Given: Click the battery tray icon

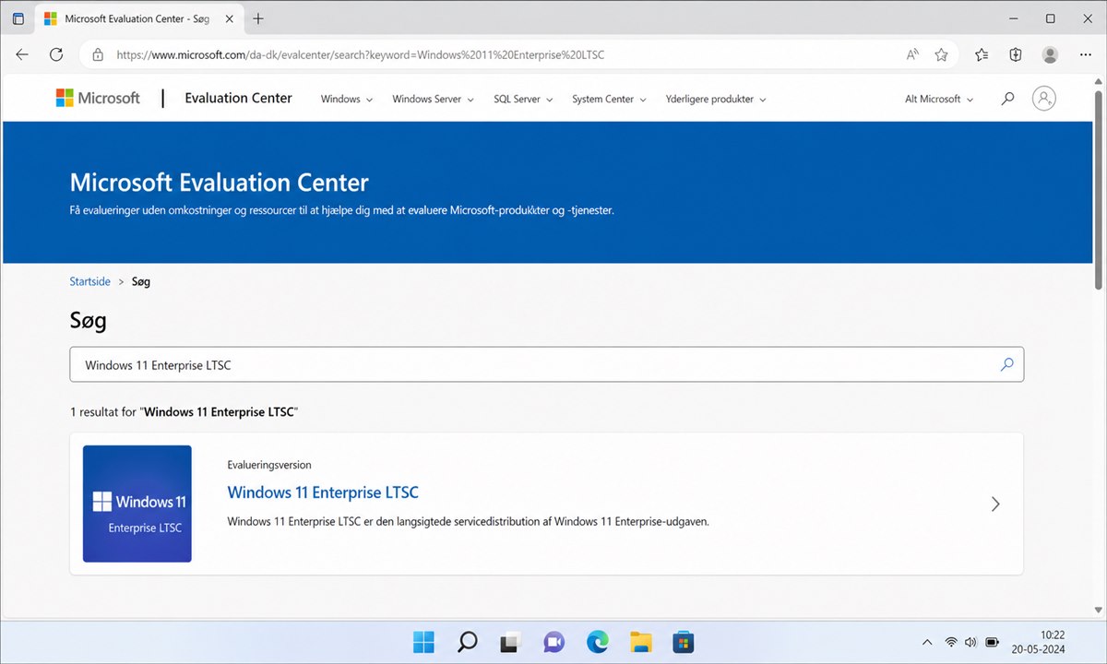Looking at the screenshot, I should click(x=993, y=642).
